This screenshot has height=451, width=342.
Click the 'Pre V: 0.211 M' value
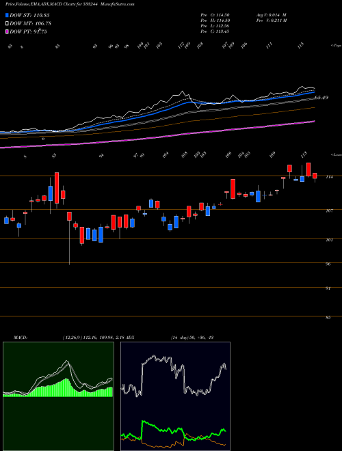click(271, 20)
